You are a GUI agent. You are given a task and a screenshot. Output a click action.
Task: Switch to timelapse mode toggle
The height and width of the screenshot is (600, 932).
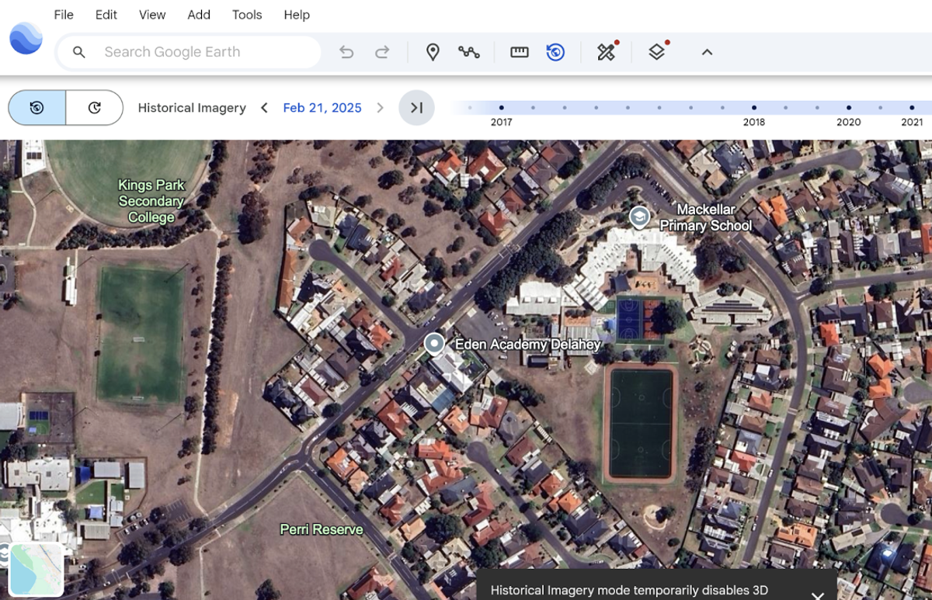(x=94, y=108)
